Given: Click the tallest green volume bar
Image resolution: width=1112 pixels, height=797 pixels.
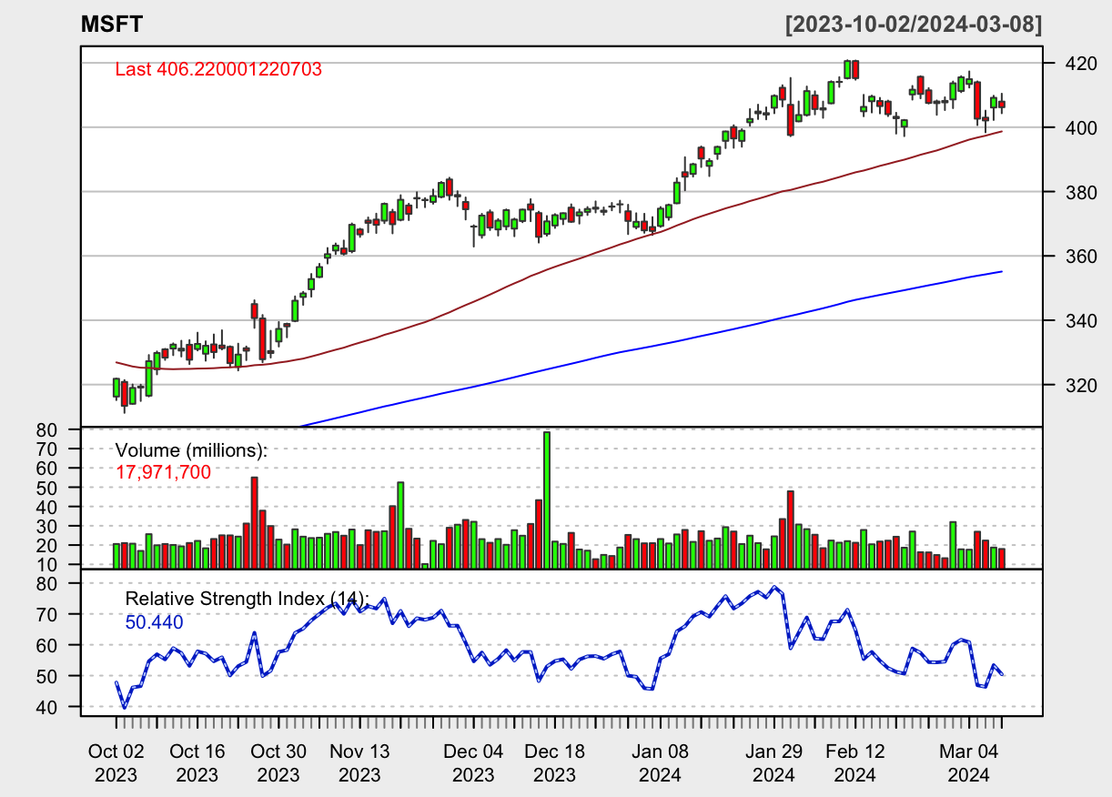Looking at the screenshot, I should coord(547,499).
